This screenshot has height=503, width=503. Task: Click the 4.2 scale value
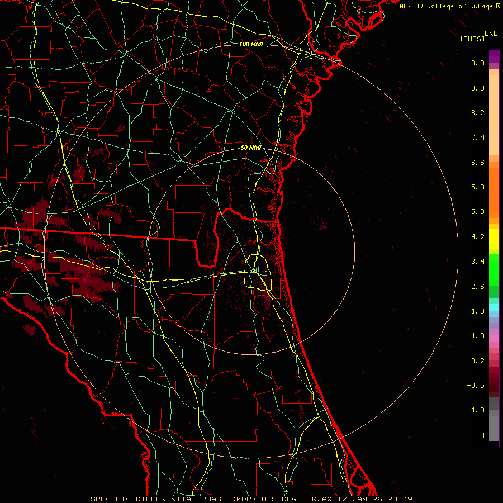coord(478,237)
